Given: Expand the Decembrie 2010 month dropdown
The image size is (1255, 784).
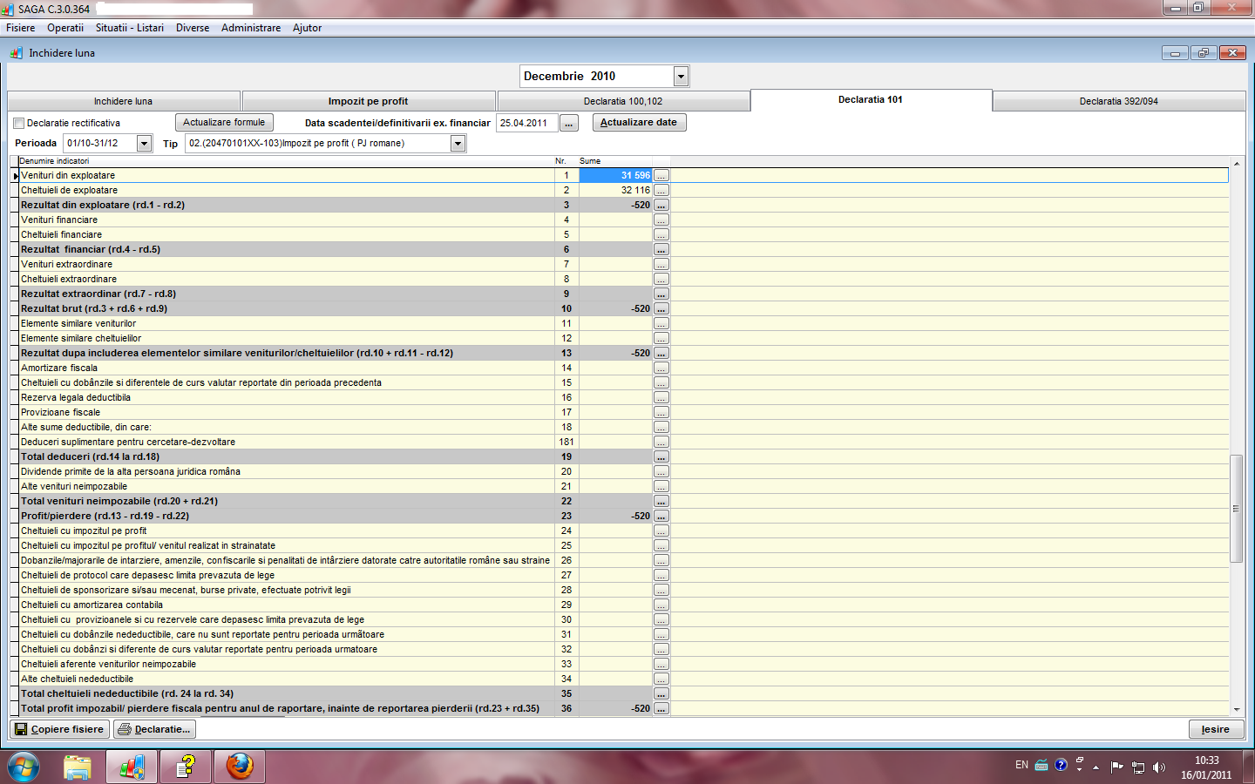Looking at the screenshot, I should tap(681, 77).
